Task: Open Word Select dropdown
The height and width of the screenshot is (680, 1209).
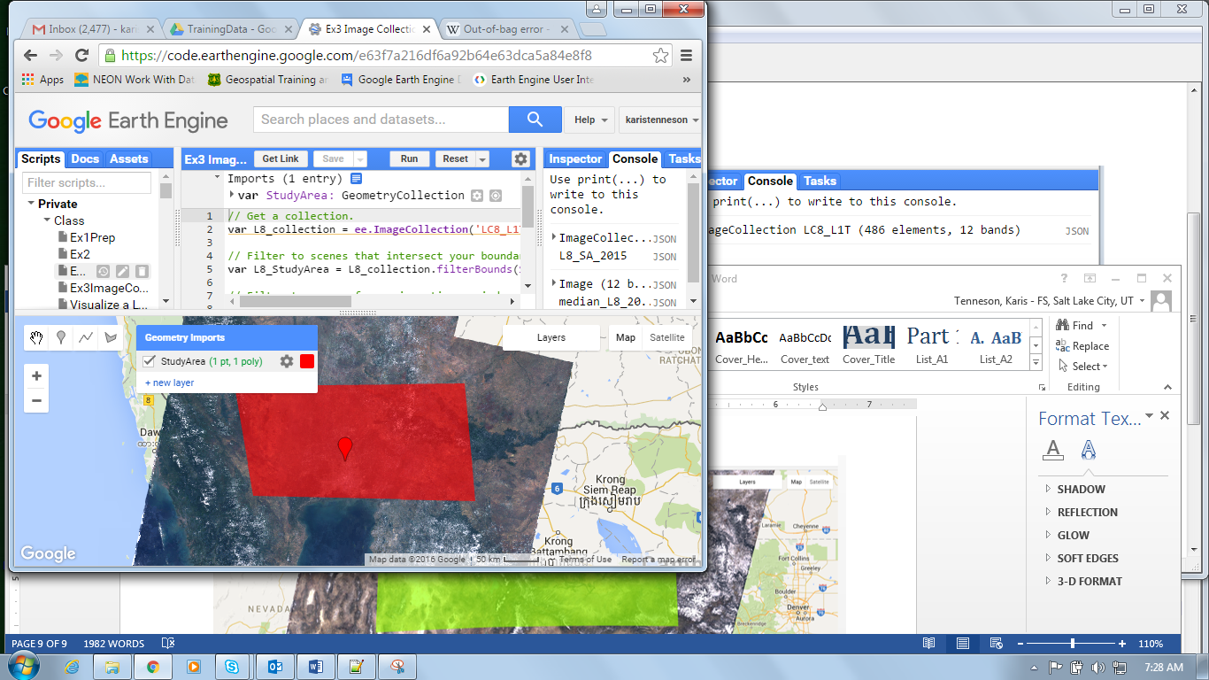Action: [1082, 367]
